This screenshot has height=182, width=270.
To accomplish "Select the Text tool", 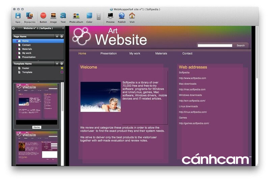I will 63,15.
